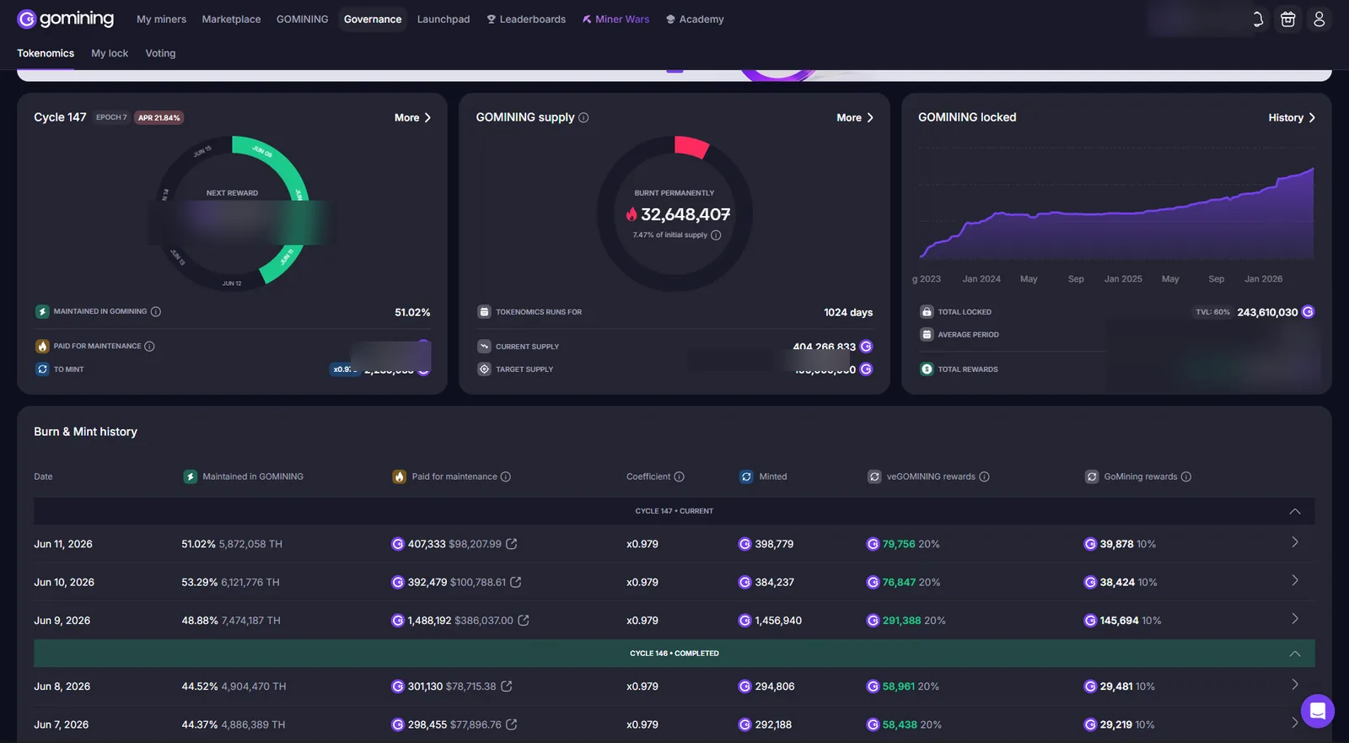Open the Launchpad menu item
Viewport: 1349px width, 743px height.
coord(443,19)
